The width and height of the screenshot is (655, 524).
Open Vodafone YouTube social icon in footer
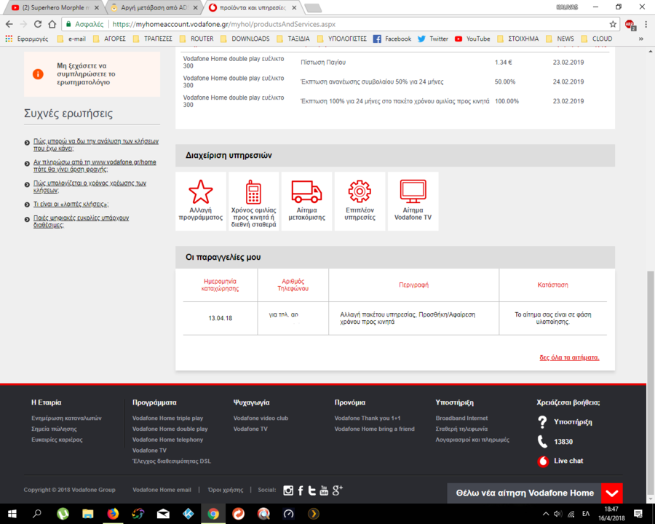click(324, 490)
